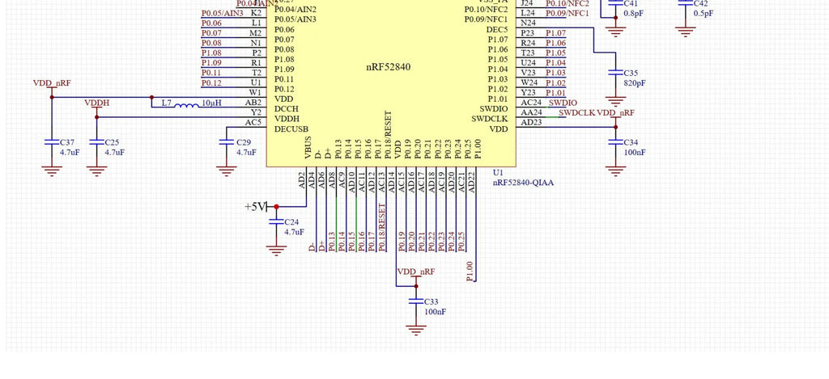829x379 pixels.
Task: Click the C37 capacitor symbol
Action: coord(51,142)
